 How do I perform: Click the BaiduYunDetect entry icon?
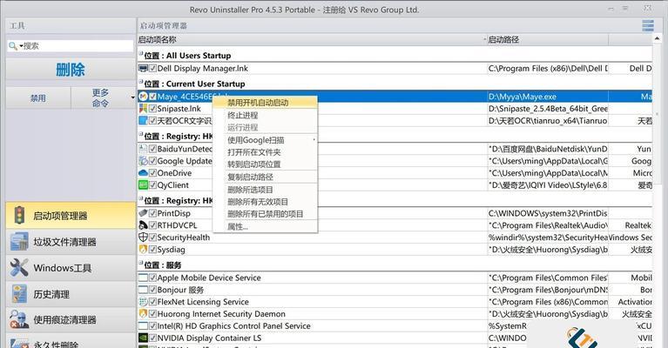(143, 149)
